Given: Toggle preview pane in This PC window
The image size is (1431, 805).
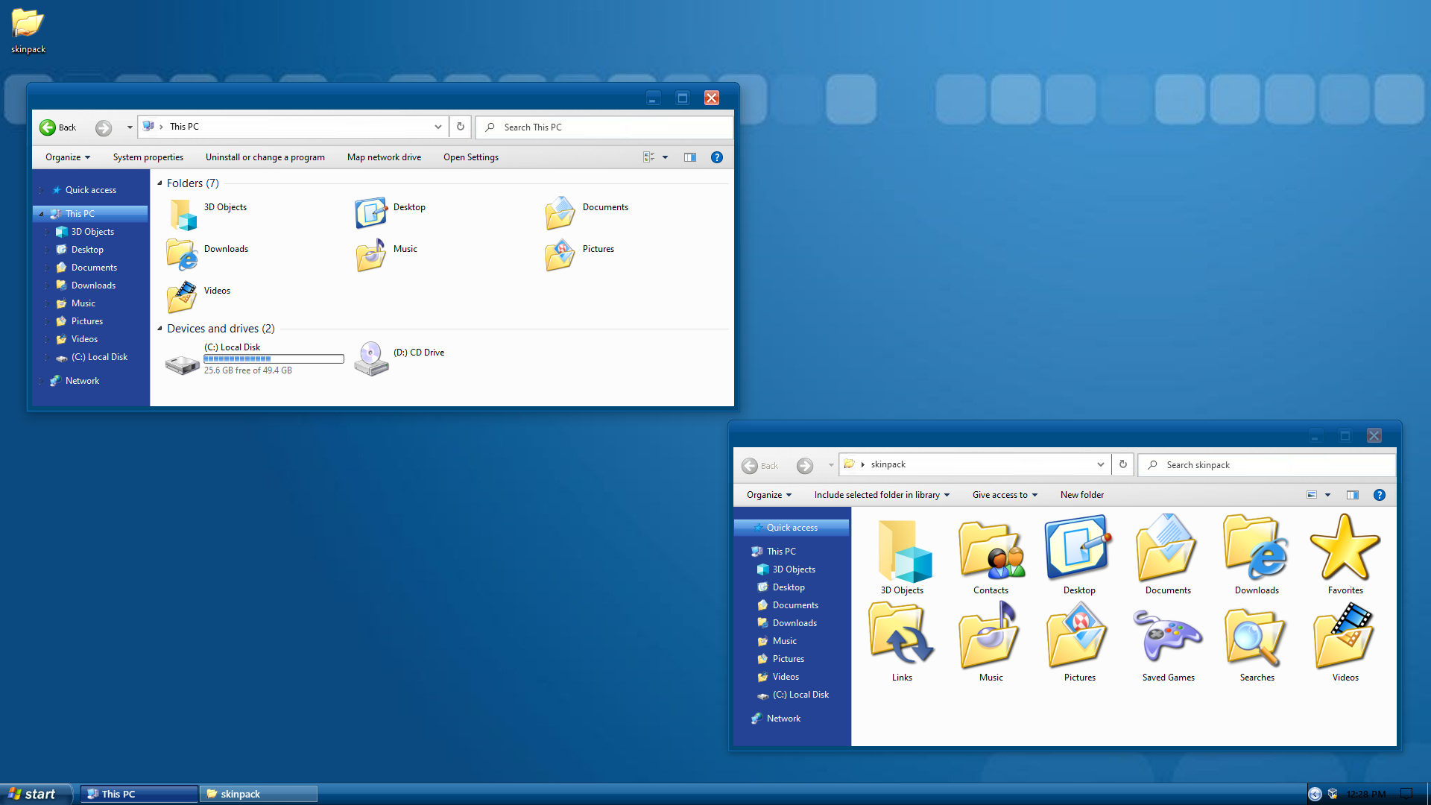Looking at the screenshot, I should click(x=690, y=157).
